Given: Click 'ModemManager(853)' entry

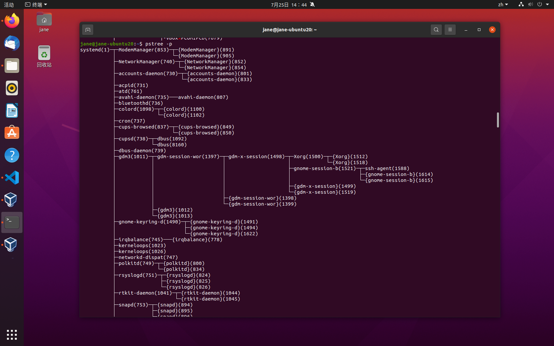Looking at the screenshot, I should (x=144, y=50).
